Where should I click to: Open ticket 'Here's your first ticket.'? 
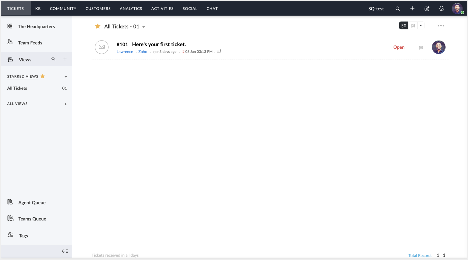(159, 44)
